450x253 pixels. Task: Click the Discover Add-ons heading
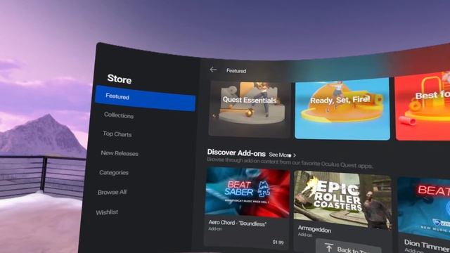point(236,153)
